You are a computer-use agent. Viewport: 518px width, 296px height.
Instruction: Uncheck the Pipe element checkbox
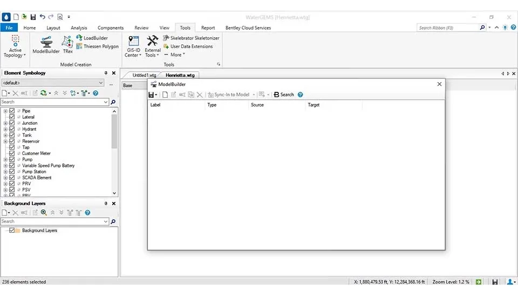point(12,111)
